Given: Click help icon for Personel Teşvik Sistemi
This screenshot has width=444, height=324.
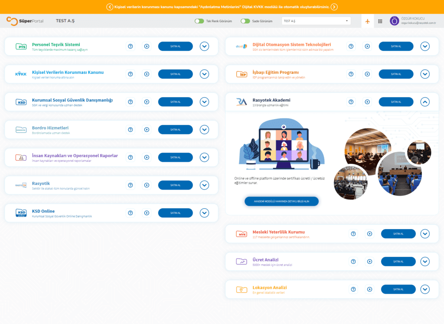Looking at the screenshot, I should tap(131, 46).
